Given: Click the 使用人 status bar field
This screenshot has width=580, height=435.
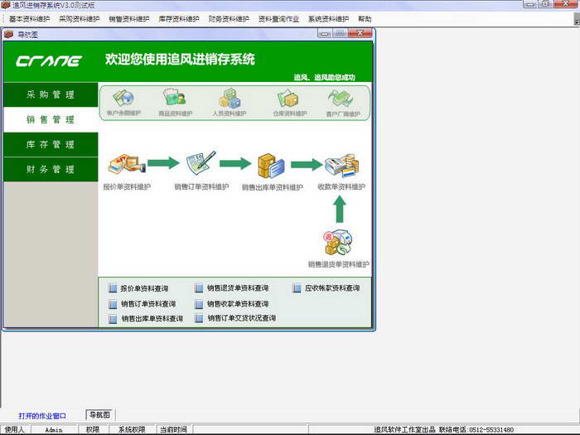Looking at the screenshot, I should point(14,429).
